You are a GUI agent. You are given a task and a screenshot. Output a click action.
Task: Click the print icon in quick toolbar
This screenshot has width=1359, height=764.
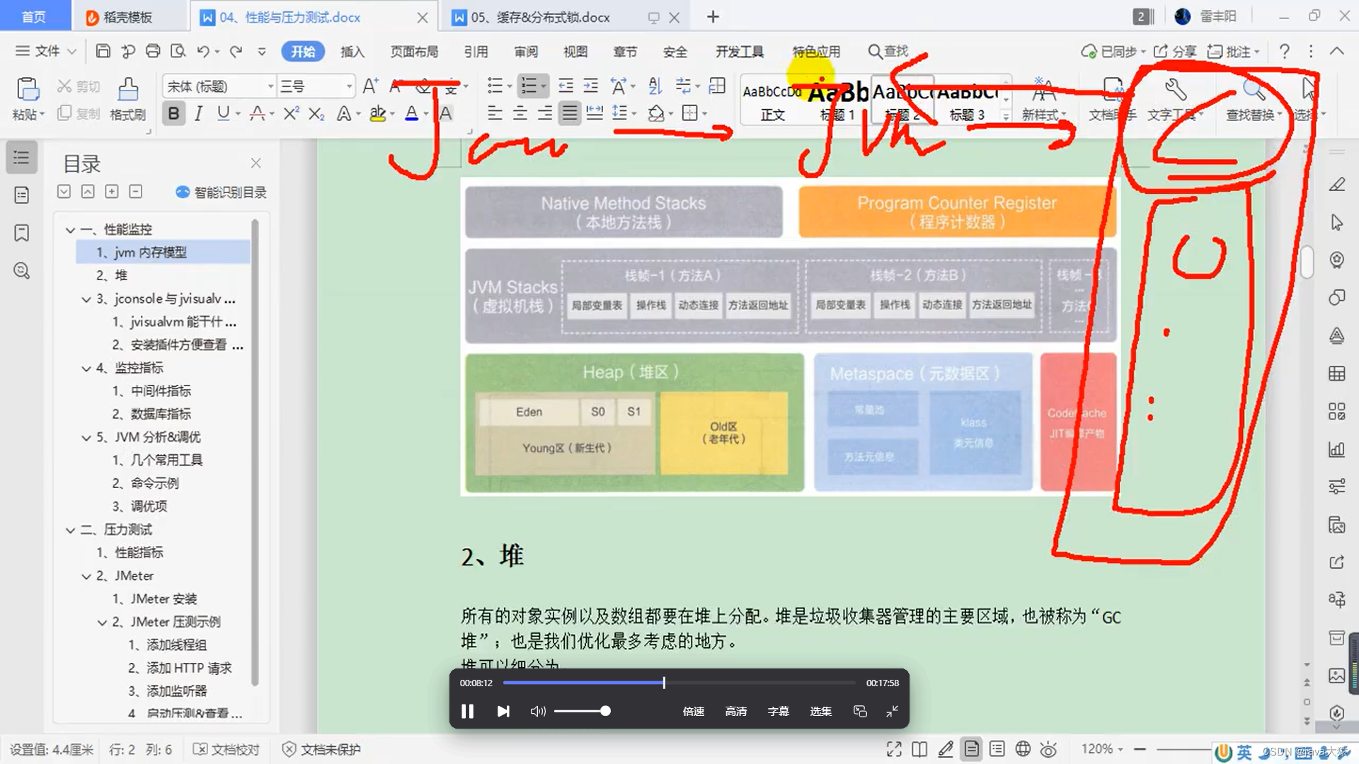[x=153, y=51]
